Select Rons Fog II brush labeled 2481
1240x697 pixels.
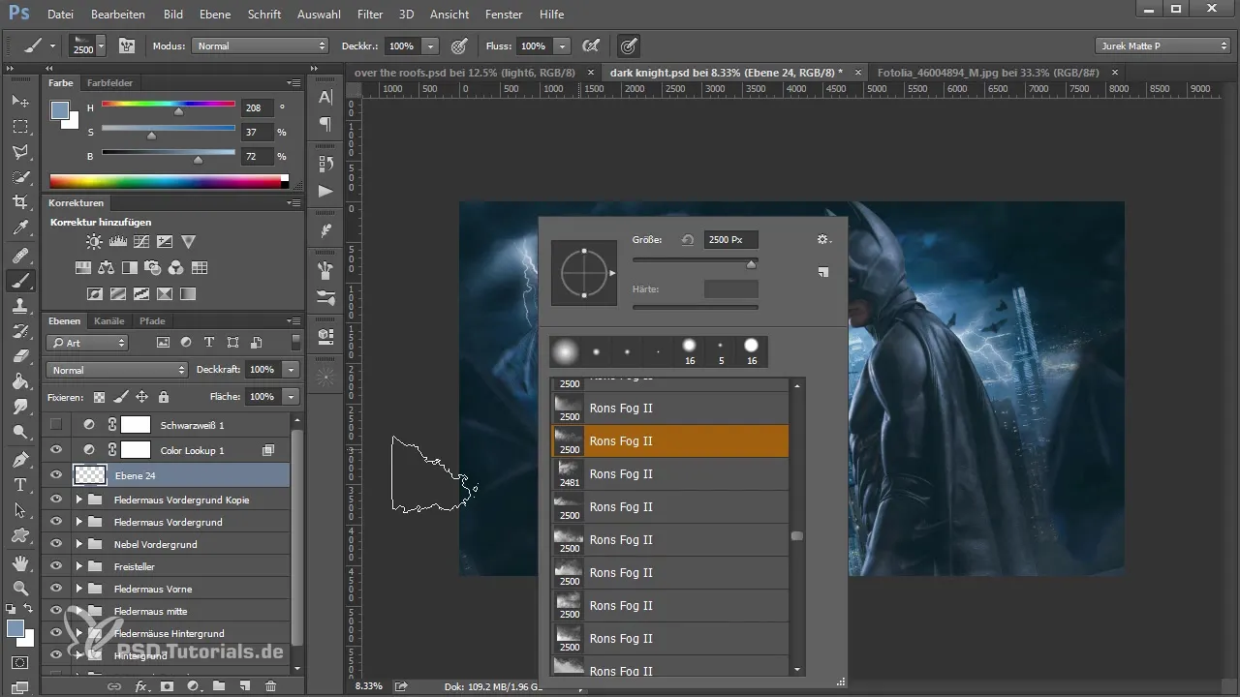pyautogui.click(x=669, y=474)
